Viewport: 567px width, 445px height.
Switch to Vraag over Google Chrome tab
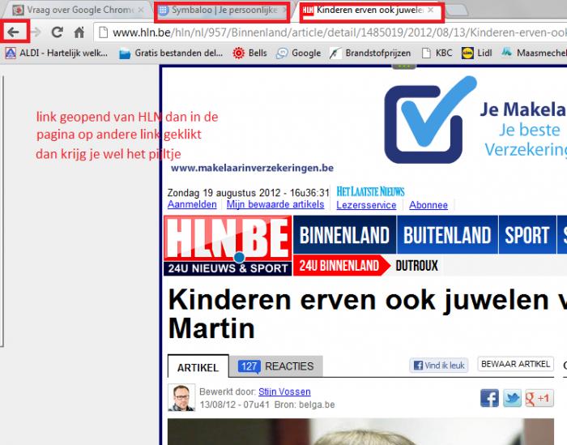click(78, 10)
